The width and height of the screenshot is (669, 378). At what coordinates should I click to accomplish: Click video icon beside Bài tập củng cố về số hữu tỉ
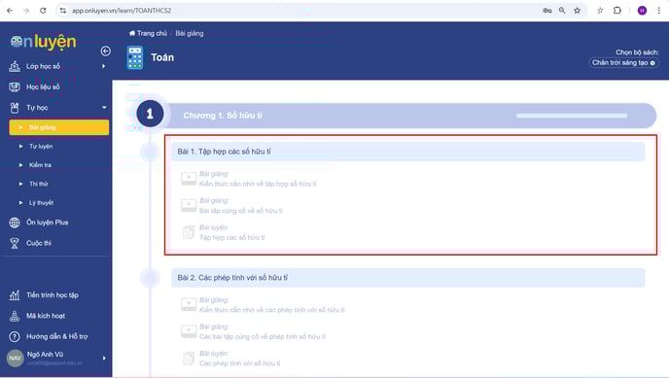click(189, 205)
